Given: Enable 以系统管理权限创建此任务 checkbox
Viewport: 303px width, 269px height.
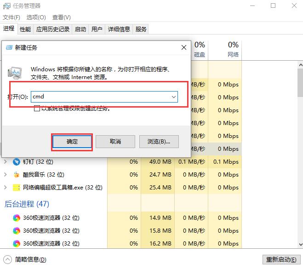Looking at the screenshot, I should [x=37, y=108].
